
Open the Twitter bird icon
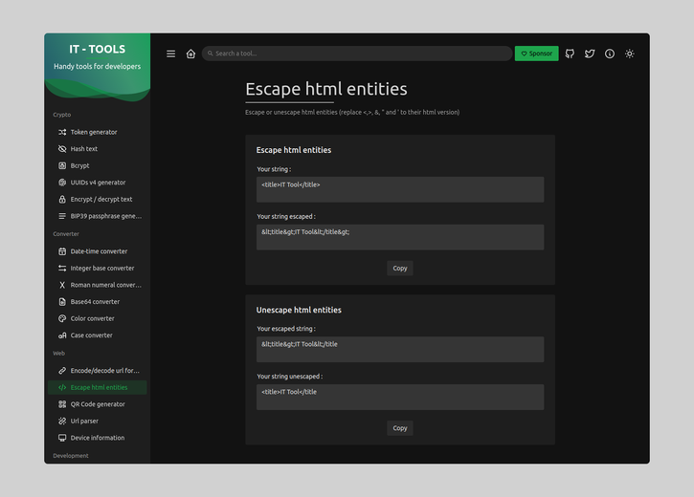590,54
